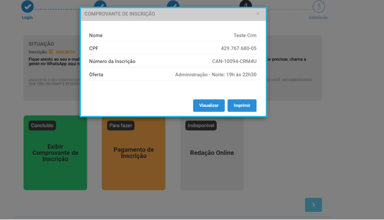This screenshot has width=384, height=220.
Task: Select the Login step checkmark icon
Action: [x=27, y=6]
